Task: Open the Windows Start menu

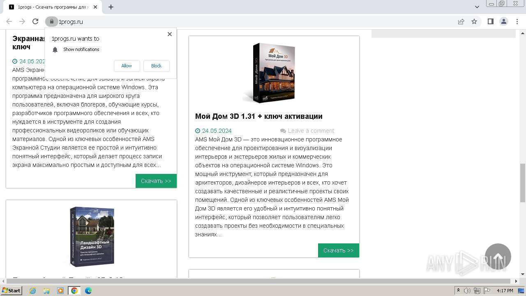Action: [12, 290]
